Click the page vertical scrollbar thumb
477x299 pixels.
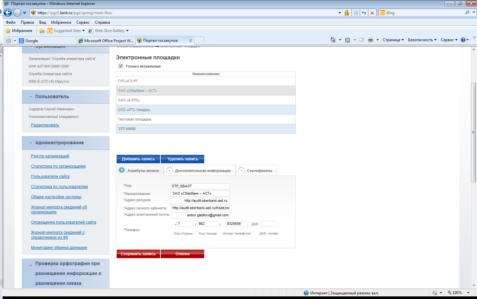[x=474, y=132]
